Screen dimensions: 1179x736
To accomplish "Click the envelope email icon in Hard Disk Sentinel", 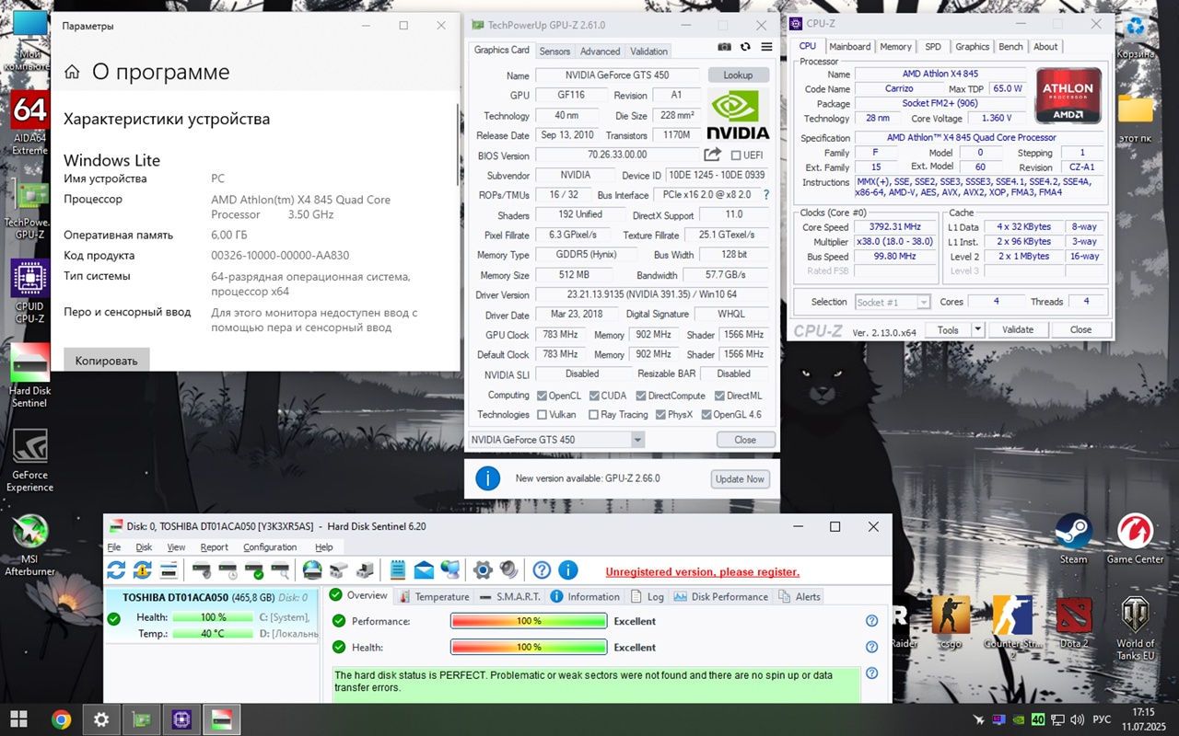I will (424, 570).
